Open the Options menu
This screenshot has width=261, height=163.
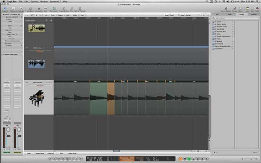tap(34, 1)
